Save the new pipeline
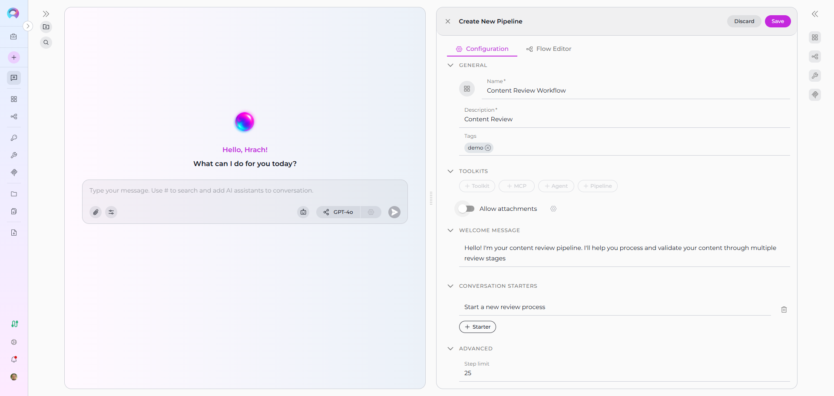 coord(778,21)
